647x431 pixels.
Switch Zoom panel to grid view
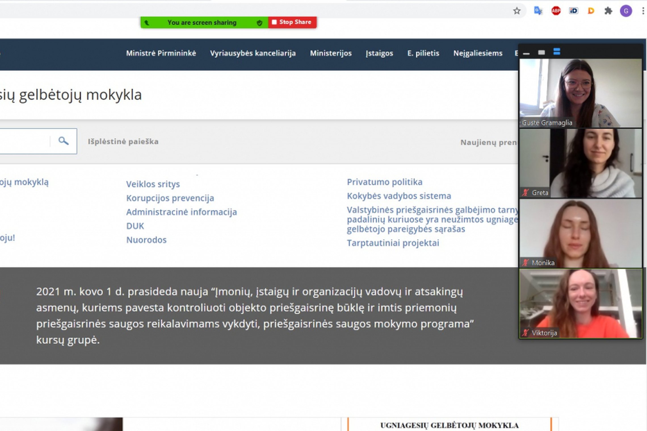(557, 52)
